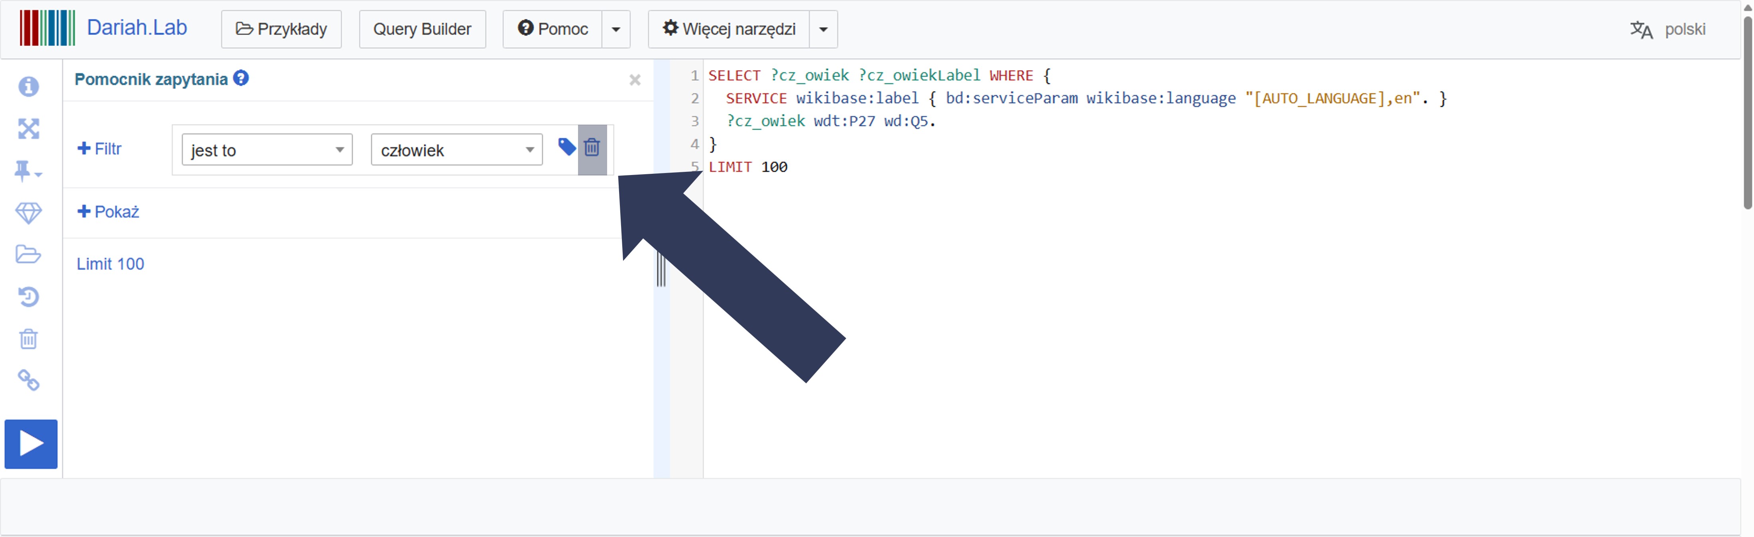Image resolution: width=1754 pixels, height=537 pixels.
Task: Open Query Builder
Action: 422,29
